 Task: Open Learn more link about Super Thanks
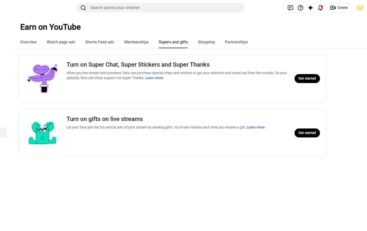point(154,78)
